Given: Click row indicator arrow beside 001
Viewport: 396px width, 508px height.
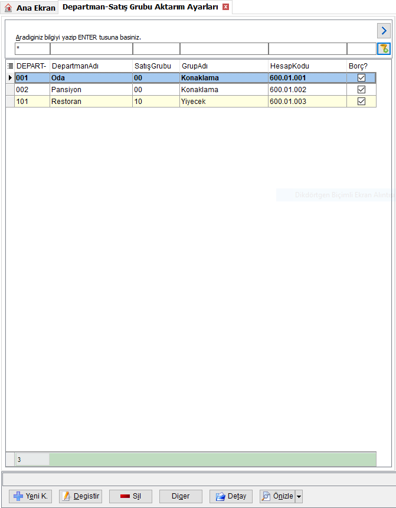Looking at the screenshot, I should tap(10, 78).
